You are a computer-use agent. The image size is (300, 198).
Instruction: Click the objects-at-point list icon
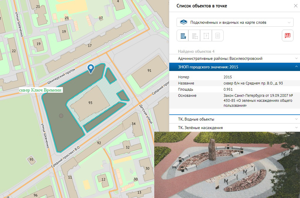[x=182, y=35]
